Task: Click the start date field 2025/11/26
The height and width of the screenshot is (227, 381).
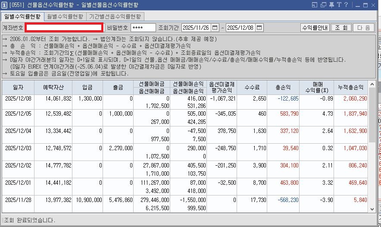Action: click(x=197, y=28)
